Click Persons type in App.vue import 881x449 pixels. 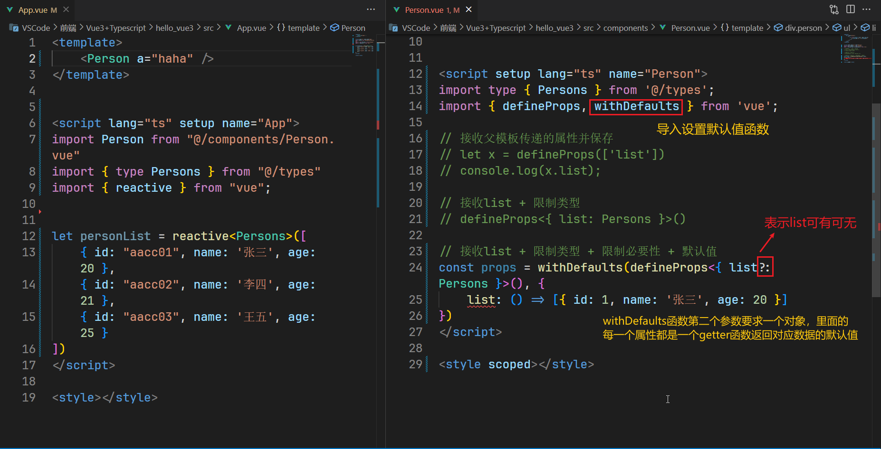click(x=175, y=172)
